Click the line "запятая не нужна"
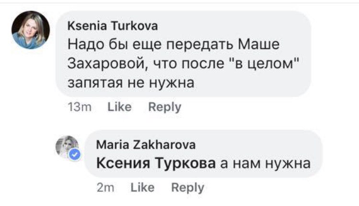The height and width of the screenshot is (206, 359). (x=131, y=82)
